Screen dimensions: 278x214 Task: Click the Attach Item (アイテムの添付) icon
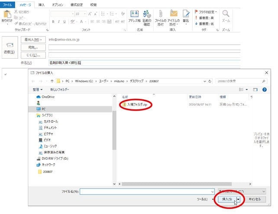point(173,15)
